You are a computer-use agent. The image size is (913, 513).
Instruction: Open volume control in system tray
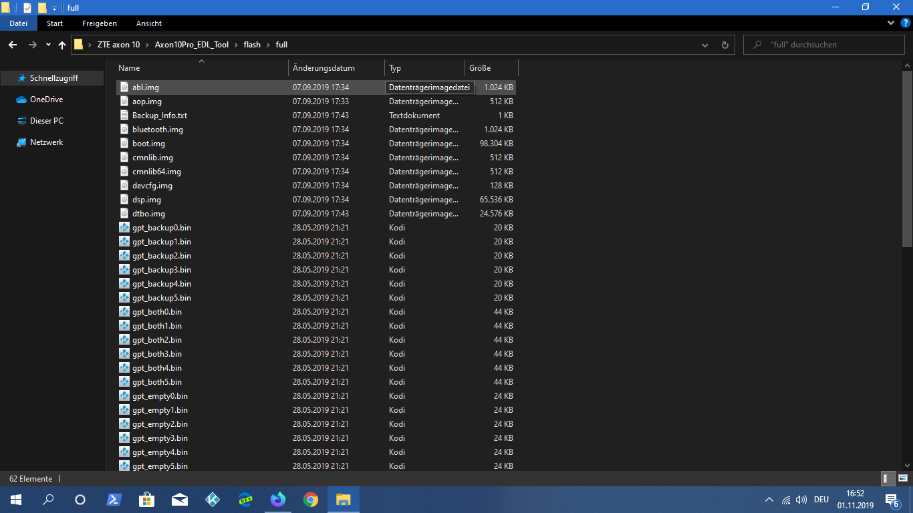[801, 500]
